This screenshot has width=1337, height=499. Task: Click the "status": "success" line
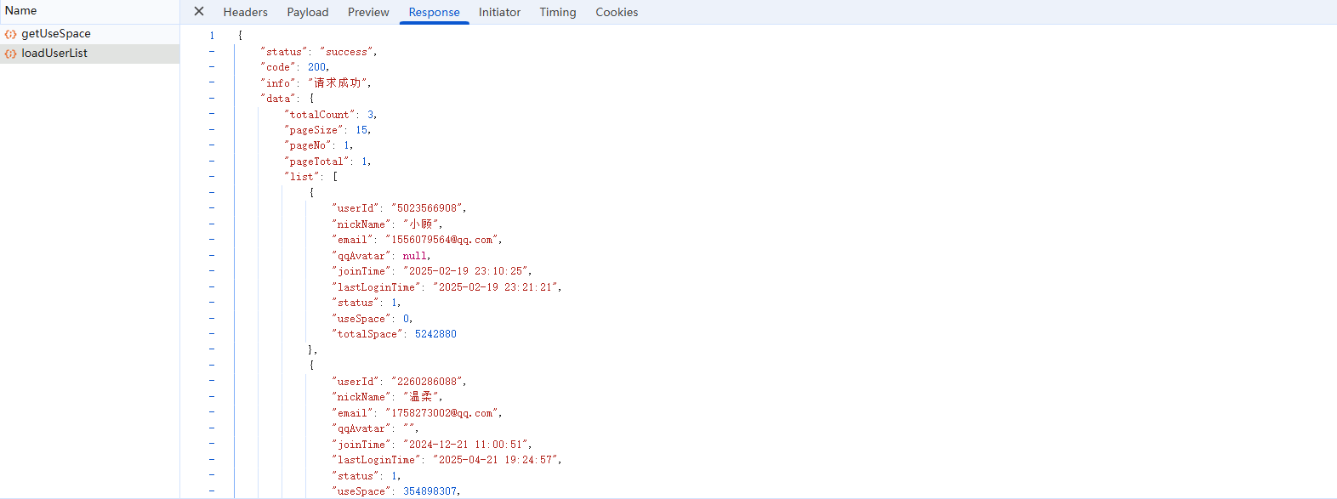point(319,52)
